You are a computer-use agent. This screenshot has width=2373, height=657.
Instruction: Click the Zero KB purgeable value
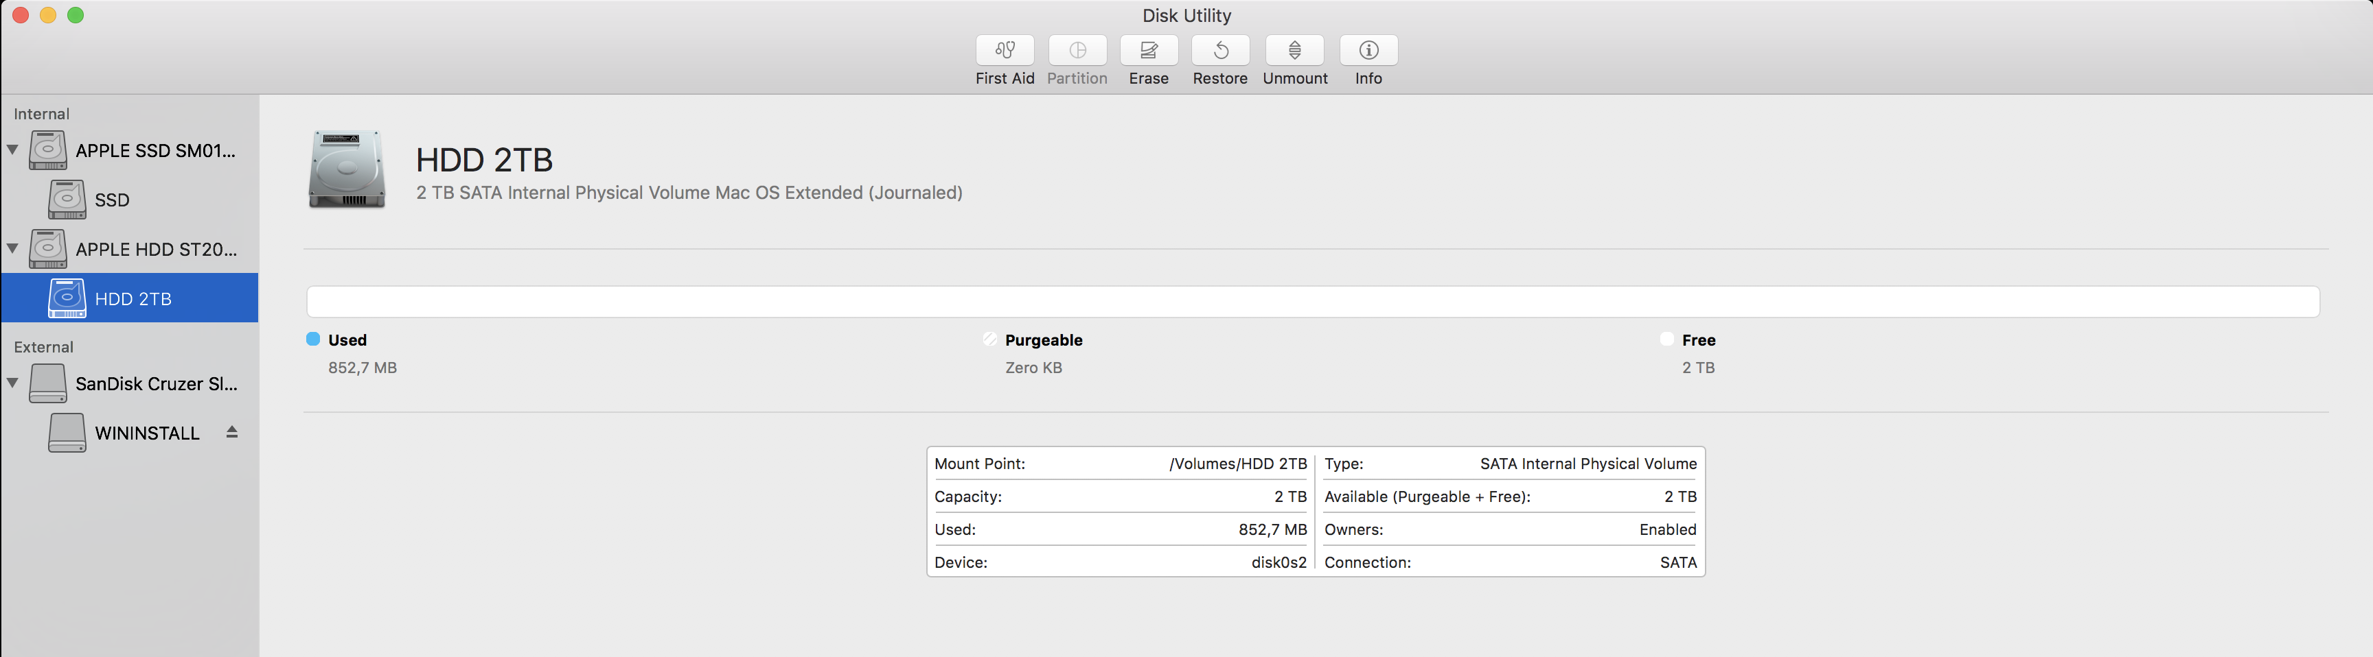tap(1033, 367)
